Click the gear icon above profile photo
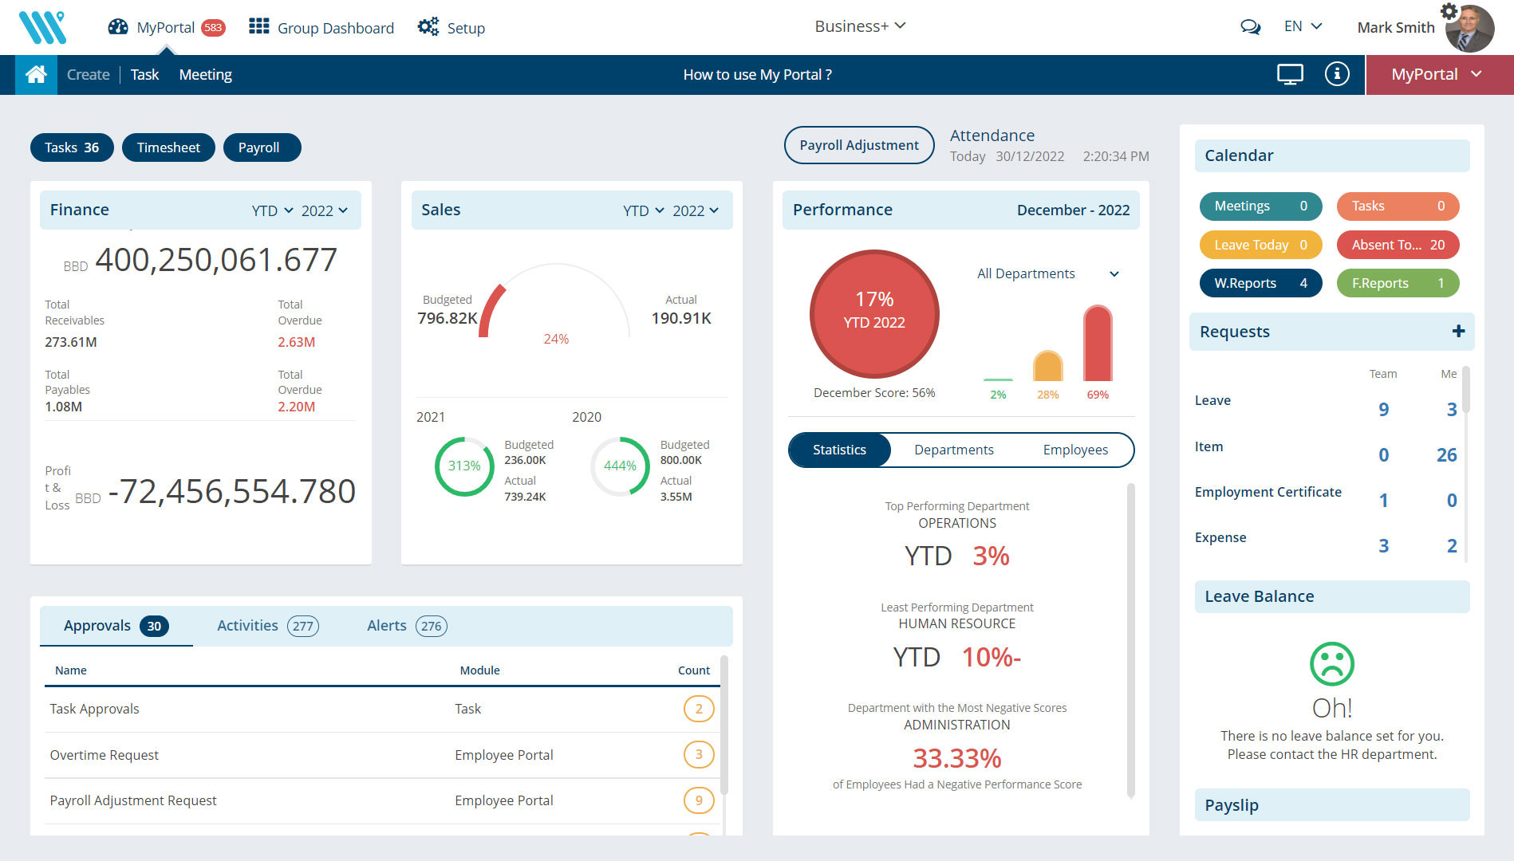 point(1449,11)
